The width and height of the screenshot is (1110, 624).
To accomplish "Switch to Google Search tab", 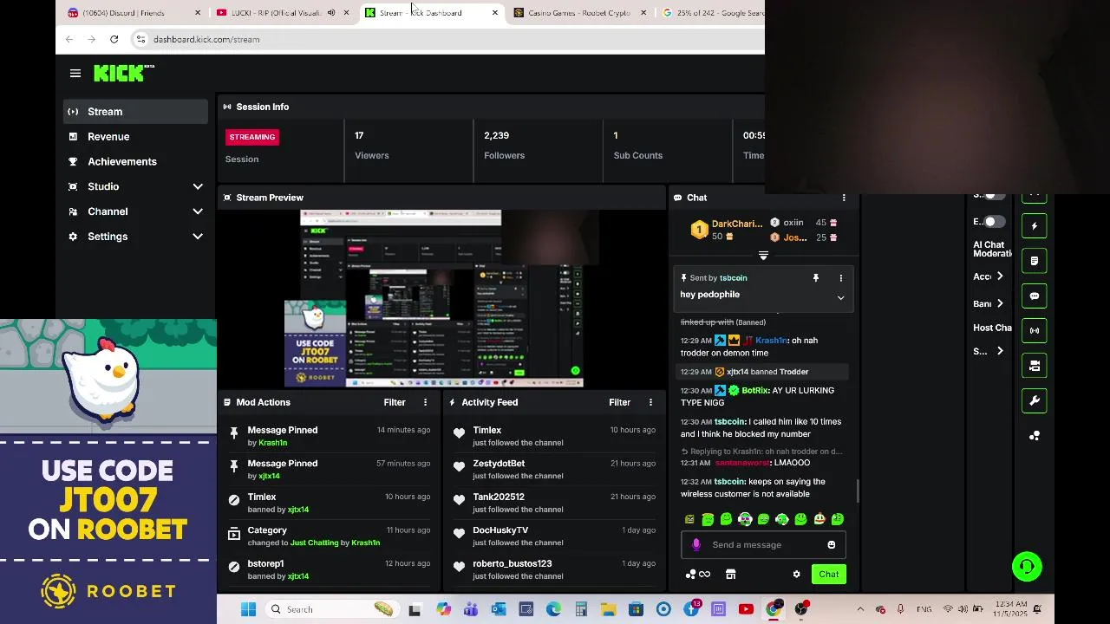I will tap(711, 13).
